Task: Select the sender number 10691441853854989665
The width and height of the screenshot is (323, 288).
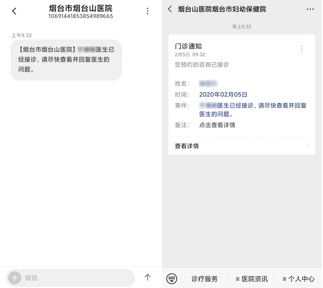Action: (81, 17)
